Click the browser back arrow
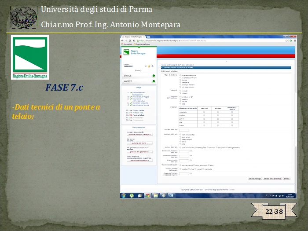Image resolution: width=308 pixels, height=231 pixels. 123,40
